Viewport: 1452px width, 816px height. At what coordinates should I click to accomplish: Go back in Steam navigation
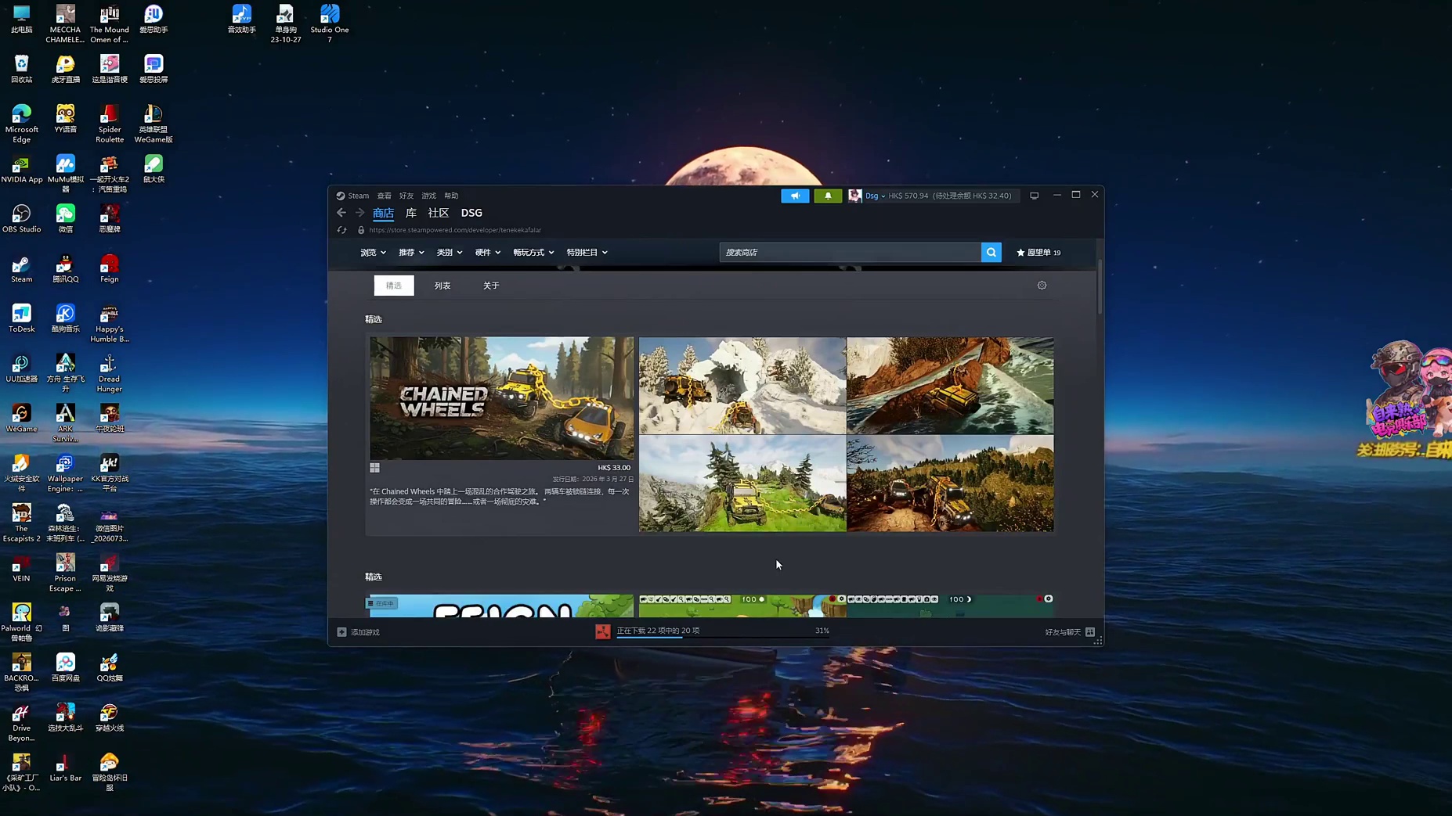pyautogui.click(x=341, y=213)
